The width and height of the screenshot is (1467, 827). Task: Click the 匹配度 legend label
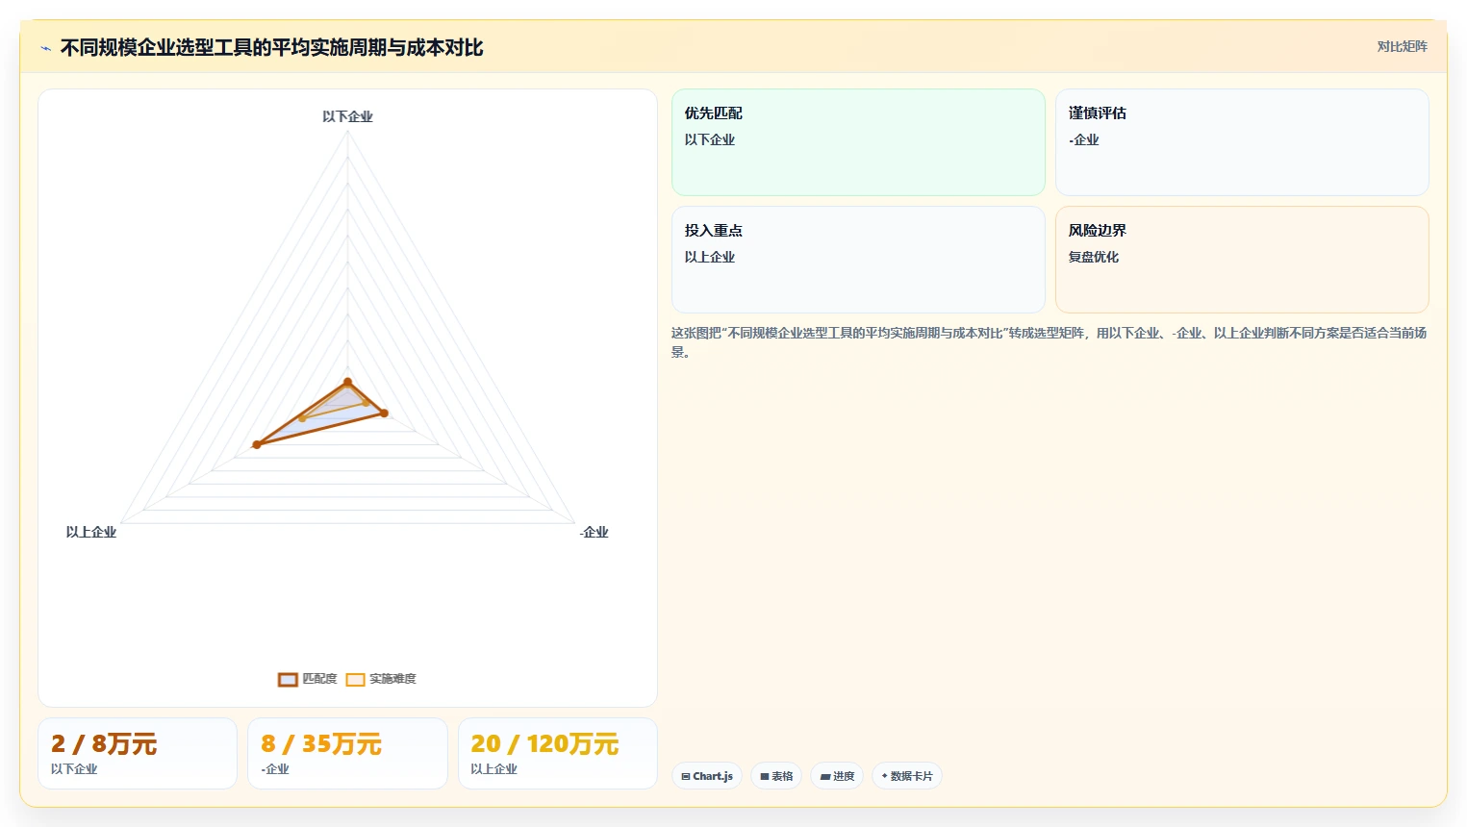tap(319, 679)
